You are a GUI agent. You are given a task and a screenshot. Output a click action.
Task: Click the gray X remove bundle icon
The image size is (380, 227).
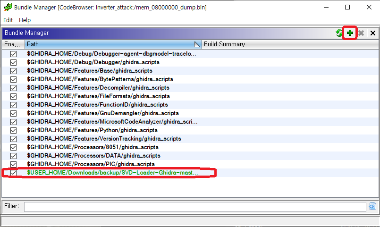361,33
